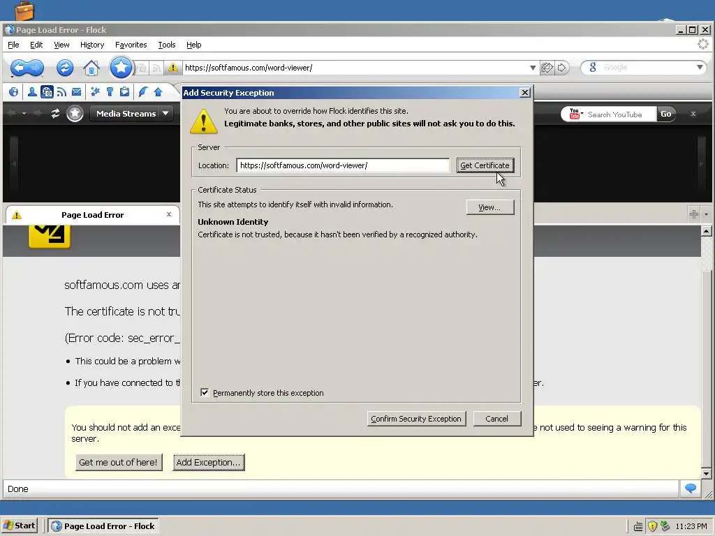Open the tab list dropdown arrow

(707, 214)
